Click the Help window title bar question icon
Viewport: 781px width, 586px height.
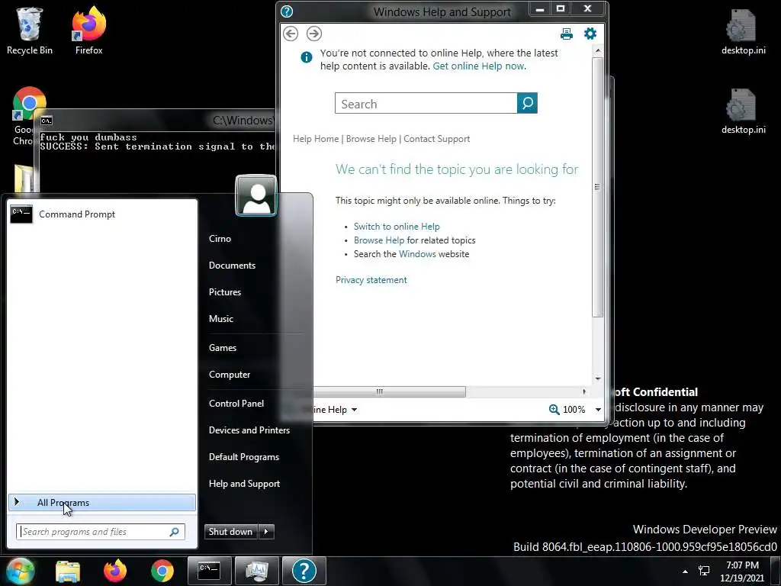pyautogui.click(x=287, y=11)
